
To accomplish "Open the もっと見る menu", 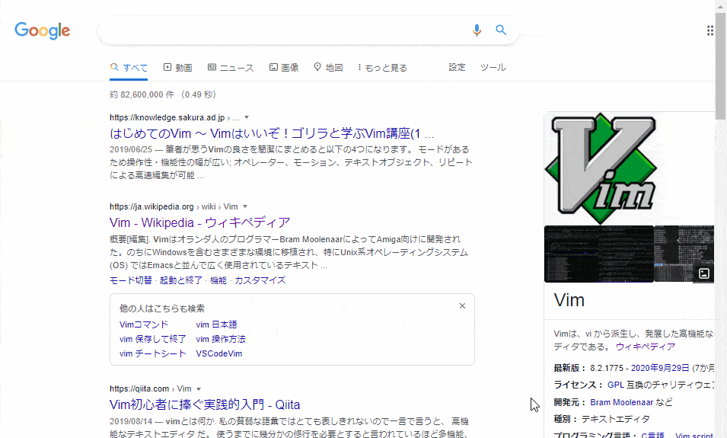I will (x=383, y=68).
